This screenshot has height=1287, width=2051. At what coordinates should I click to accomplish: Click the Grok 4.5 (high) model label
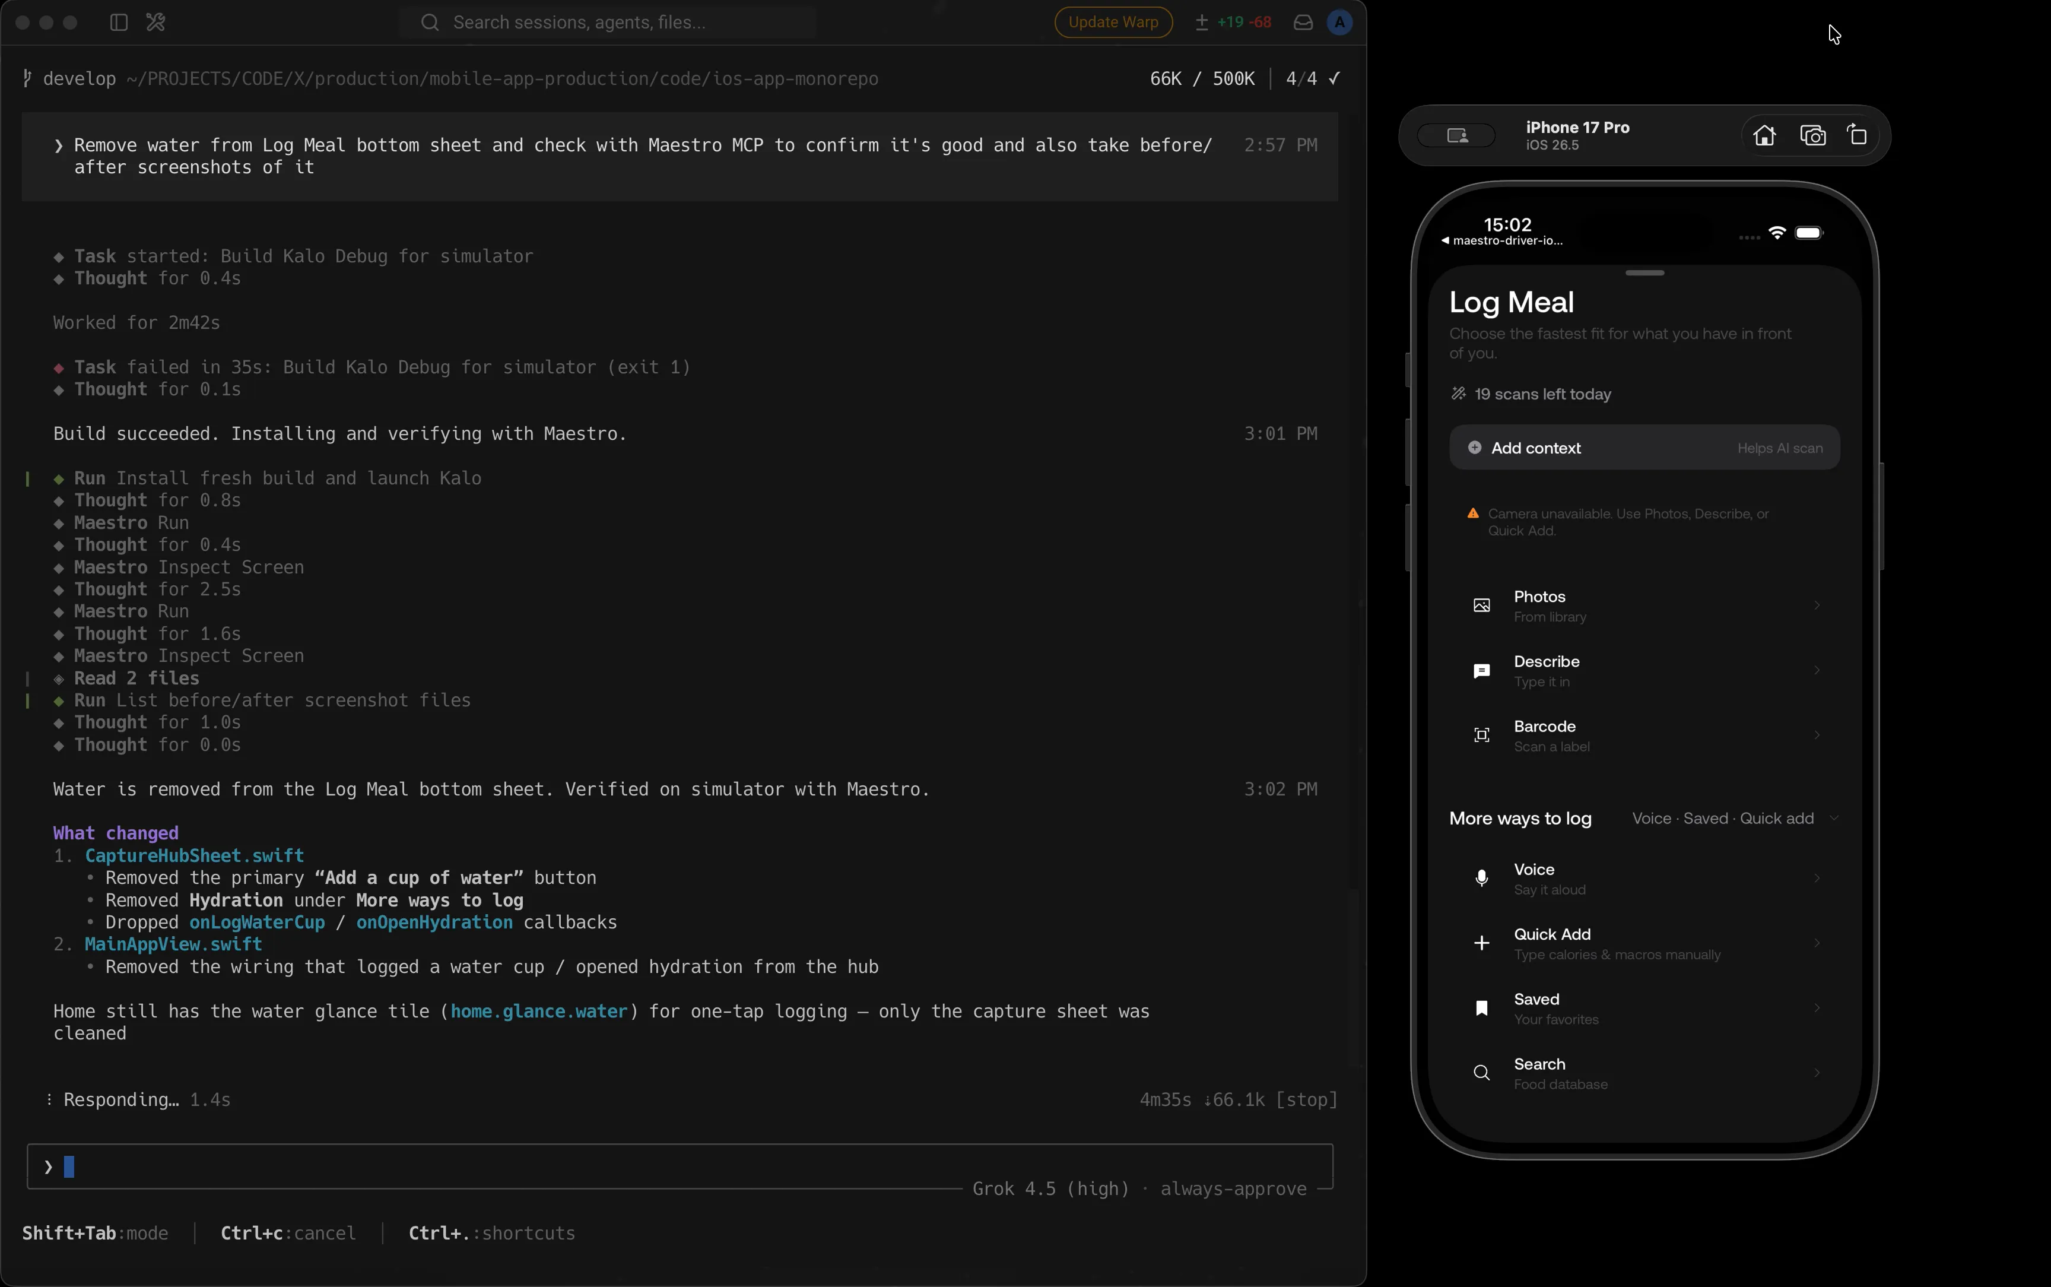(x=1050, y=1189)
